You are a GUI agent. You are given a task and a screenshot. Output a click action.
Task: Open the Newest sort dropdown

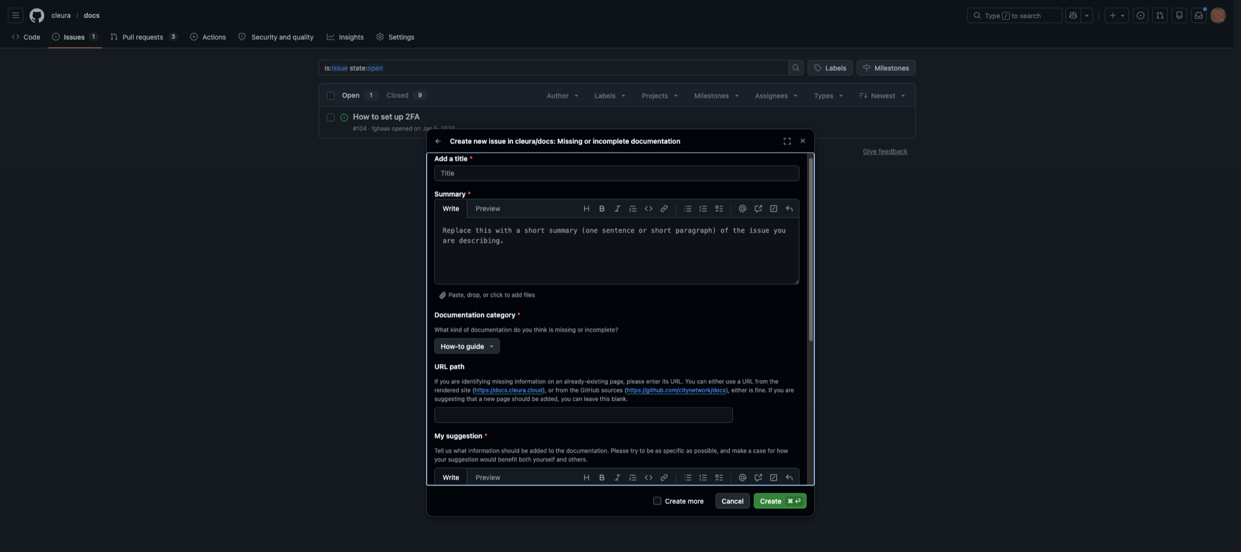pos(882,96)
